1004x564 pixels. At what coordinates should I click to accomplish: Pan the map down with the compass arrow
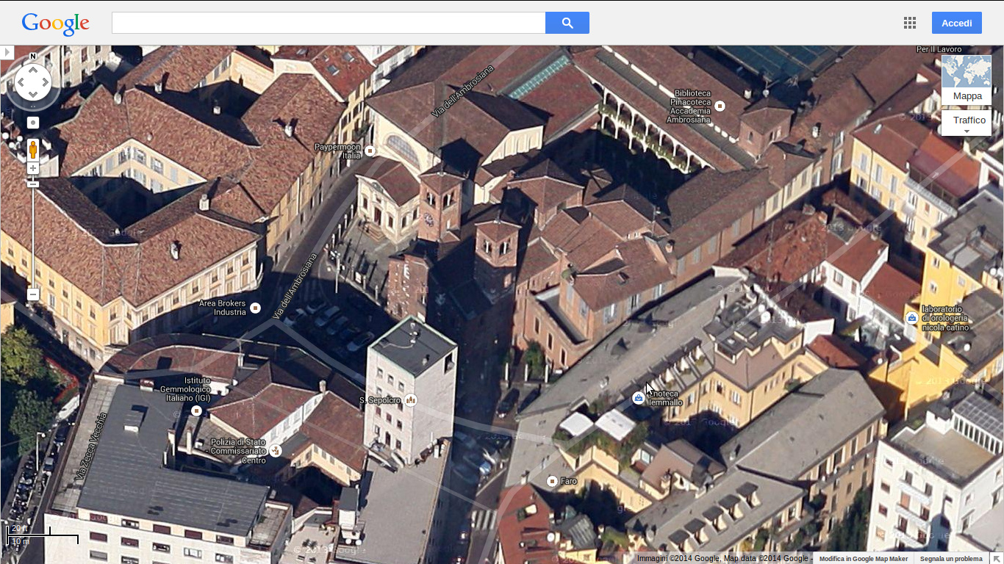tap(33, 95)
